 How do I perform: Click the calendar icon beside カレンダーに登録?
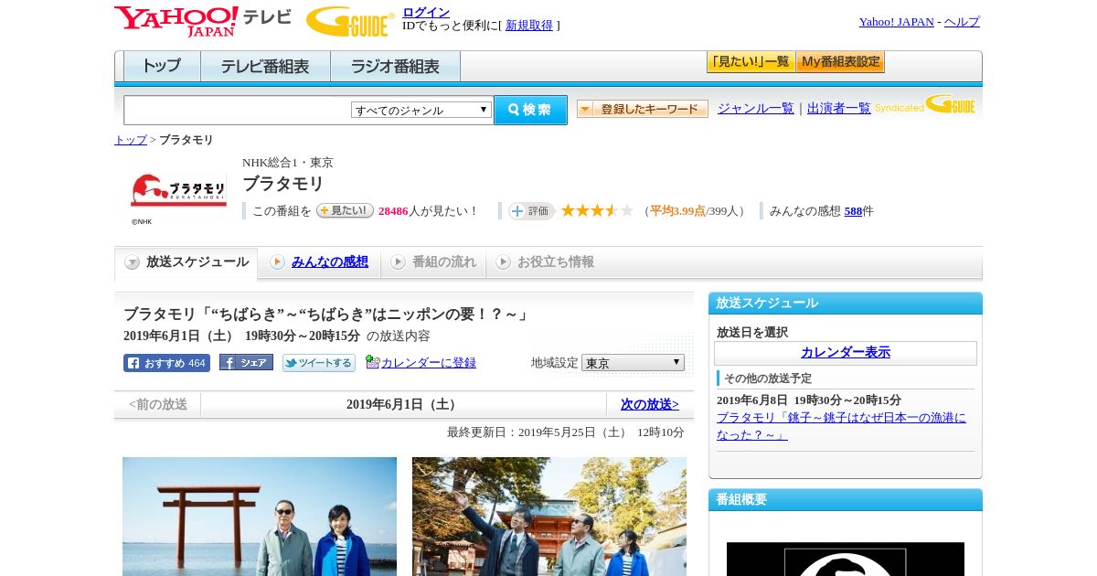pyautogui.click(x=372, y=362)
